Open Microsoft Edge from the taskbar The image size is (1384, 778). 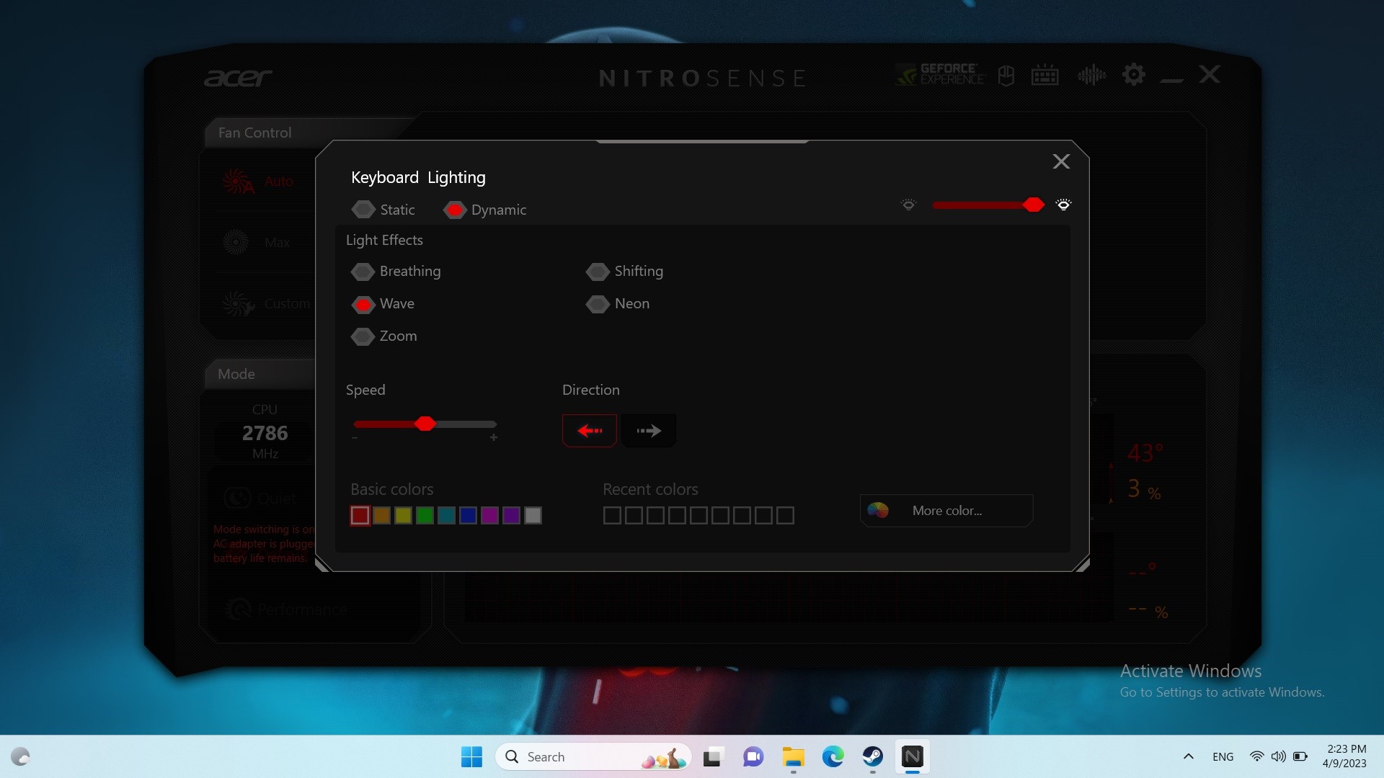[833, 757]
